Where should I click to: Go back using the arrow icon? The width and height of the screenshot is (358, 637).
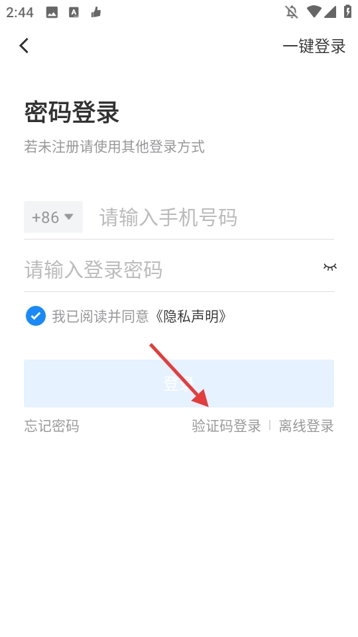tap(24, 46)
